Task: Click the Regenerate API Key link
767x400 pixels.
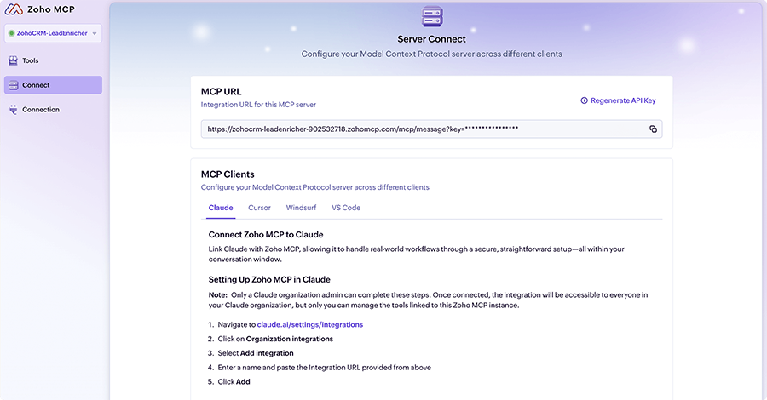Action: (623, 100)
